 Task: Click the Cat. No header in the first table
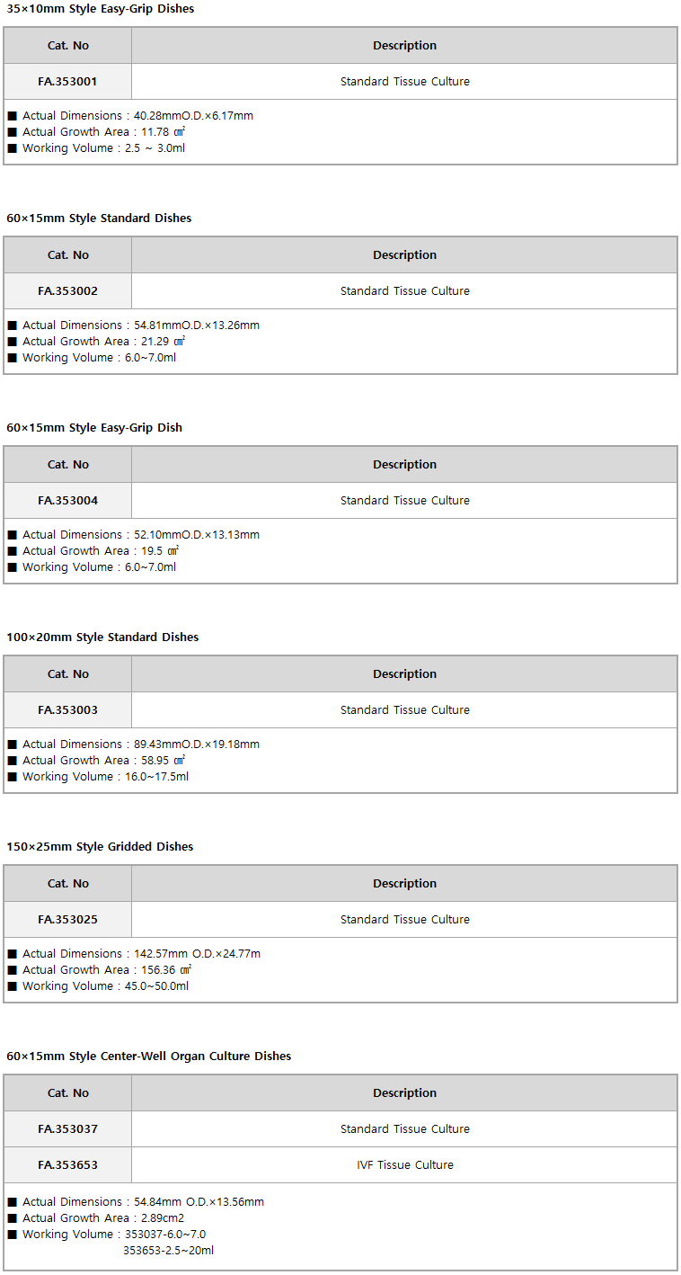pos(68,46)
